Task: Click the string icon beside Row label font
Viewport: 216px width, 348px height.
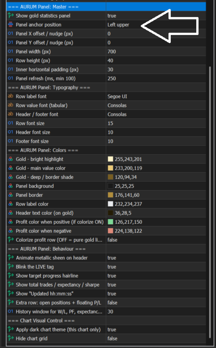Action: pyautogui.click(x=10, y=96)
